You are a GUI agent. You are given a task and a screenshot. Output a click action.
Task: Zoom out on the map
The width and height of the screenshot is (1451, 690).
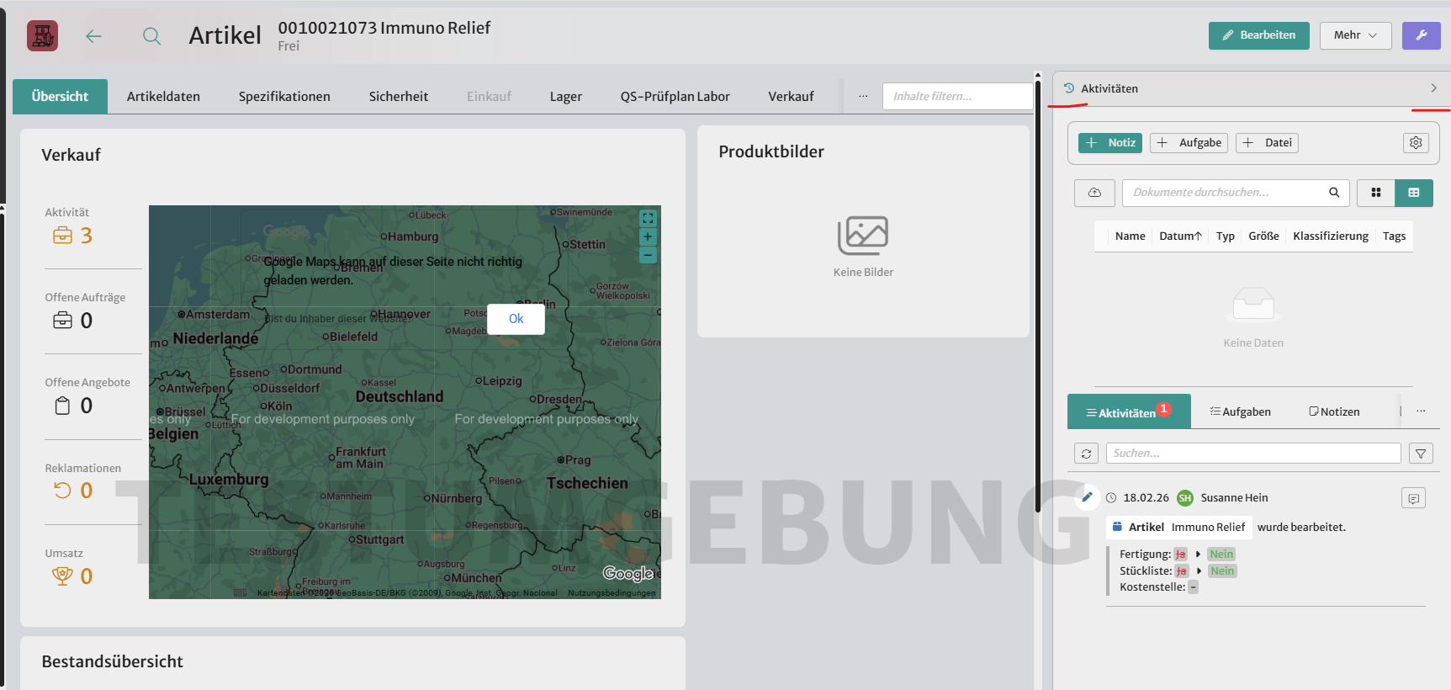pyautogui.click(x=648, y=254)
